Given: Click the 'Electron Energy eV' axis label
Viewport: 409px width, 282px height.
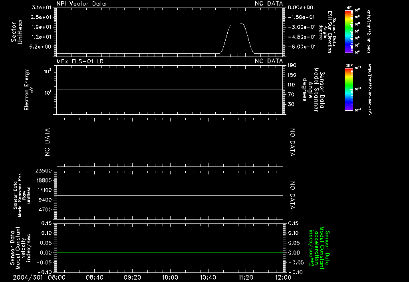Looking at the screenshot, I should [x=28, y=90].
